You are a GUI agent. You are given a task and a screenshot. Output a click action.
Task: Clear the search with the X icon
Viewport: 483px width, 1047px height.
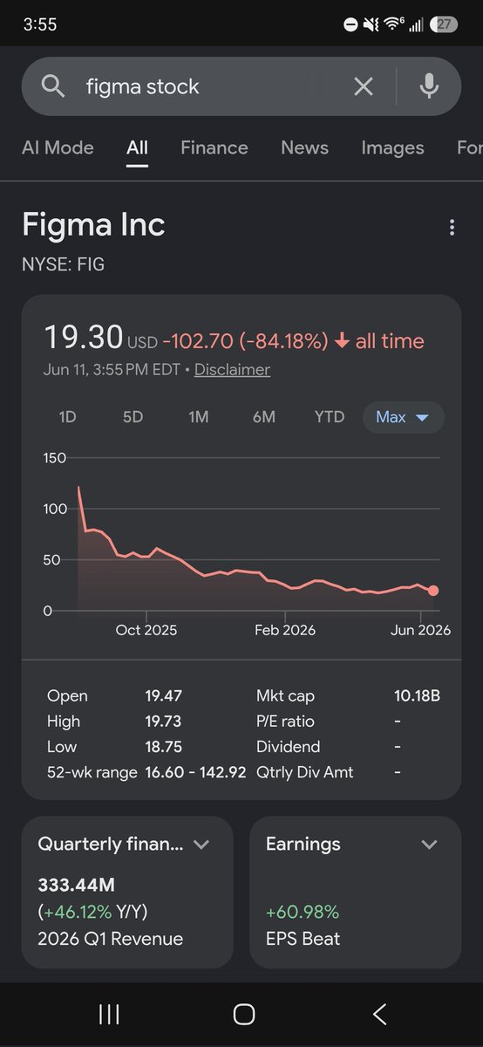pos(363,86)
